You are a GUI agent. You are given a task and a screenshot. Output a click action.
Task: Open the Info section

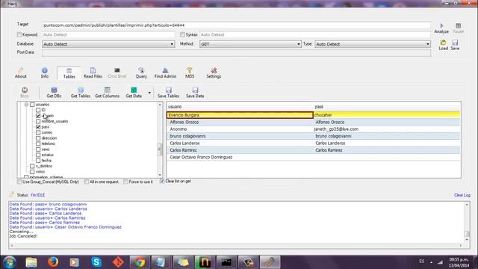(x=45, y=73)
